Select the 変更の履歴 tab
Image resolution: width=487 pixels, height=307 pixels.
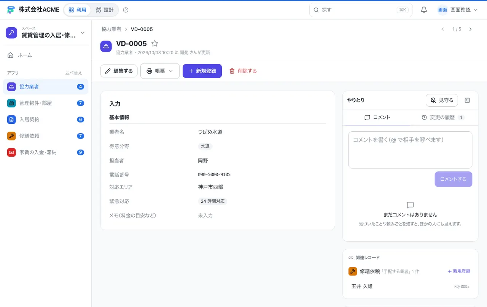pyautogui.click(x=443, y=118)
